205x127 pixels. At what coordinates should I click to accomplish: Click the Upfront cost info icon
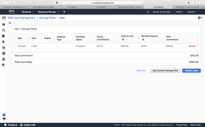(123, 40)
